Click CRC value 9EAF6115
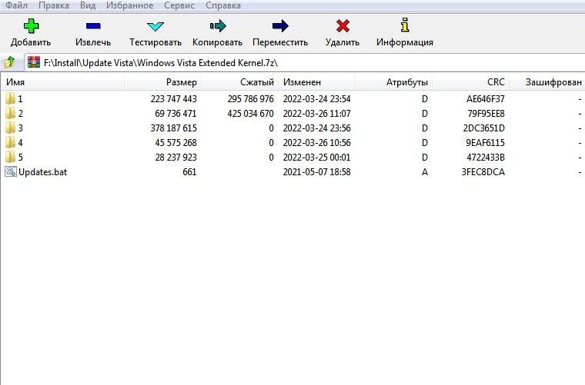 click(x=485, y=143)
